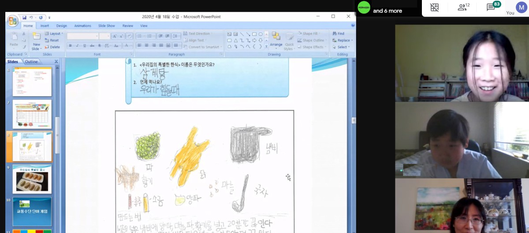Open the Office button menu
The image size is (529, 233).
tap(13, 20)
